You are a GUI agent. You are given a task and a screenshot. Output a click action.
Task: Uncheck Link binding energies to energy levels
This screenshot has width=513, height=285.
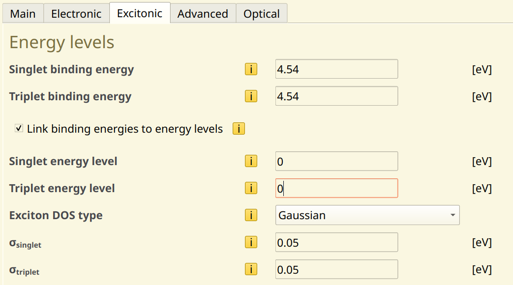pyautogui.click(x=19, y=129)
